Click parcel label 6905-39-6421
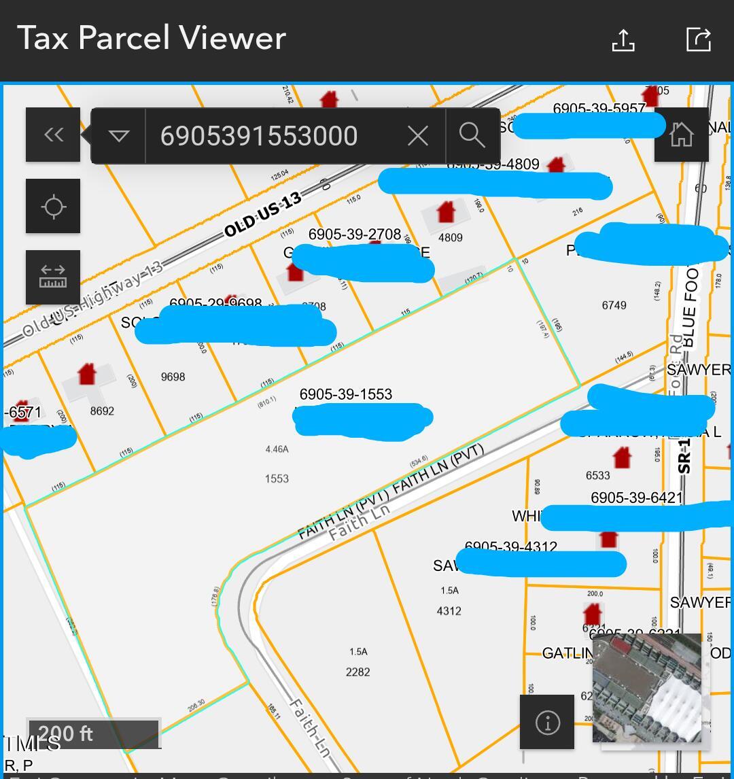The image size is (734, 779). (x=637, y=498)
